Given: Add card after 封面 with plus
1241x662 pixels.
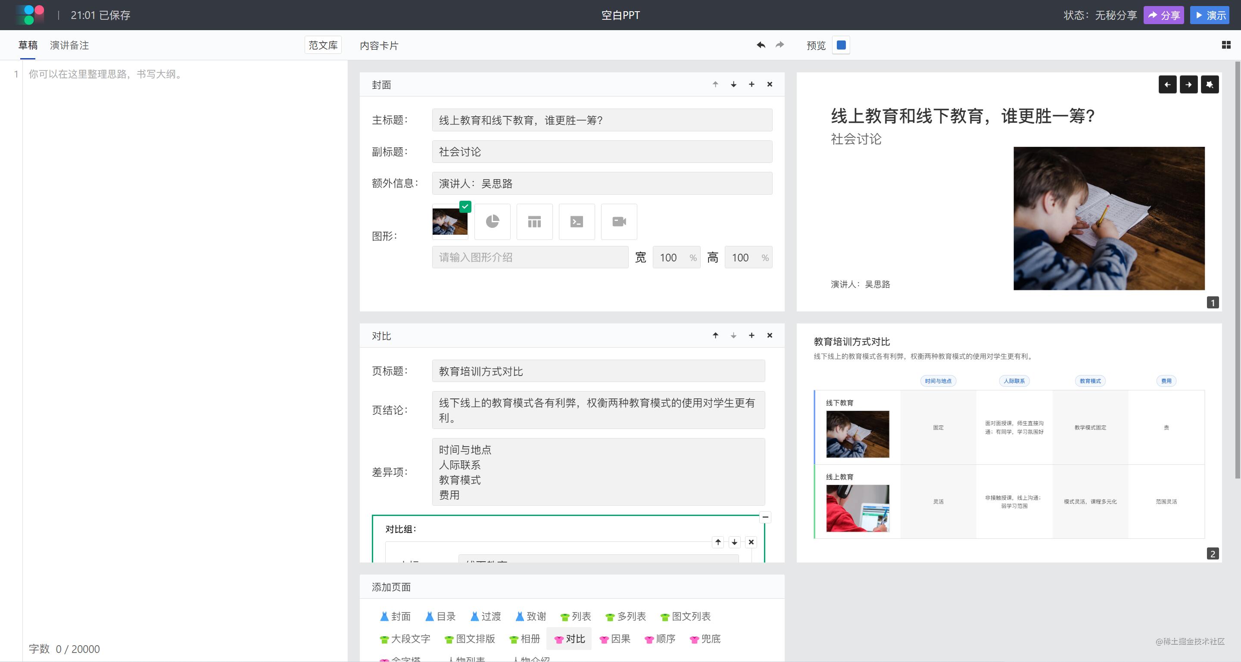Looking at the screenshot, I should 751,85.
